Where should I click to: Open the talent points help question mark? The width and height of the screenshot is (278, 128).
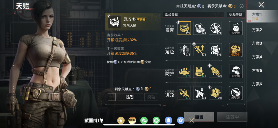pyautogui.click(x=242, y=6)
